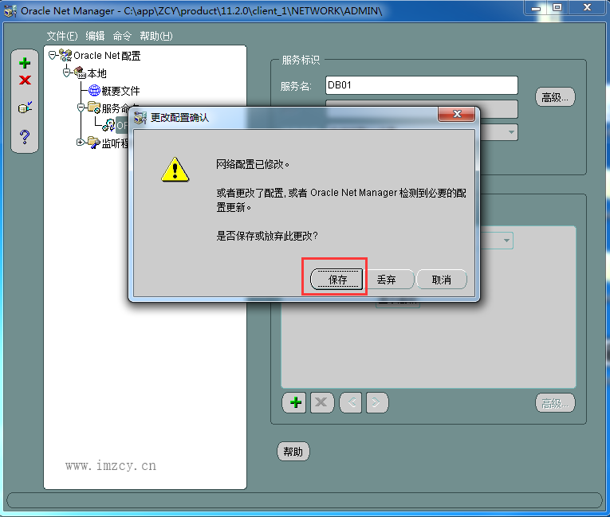The width and height of the screenshot is (610, 517).
Task: Minimize the Oracle Net Manager window
Action: click(x=536, y=8)
